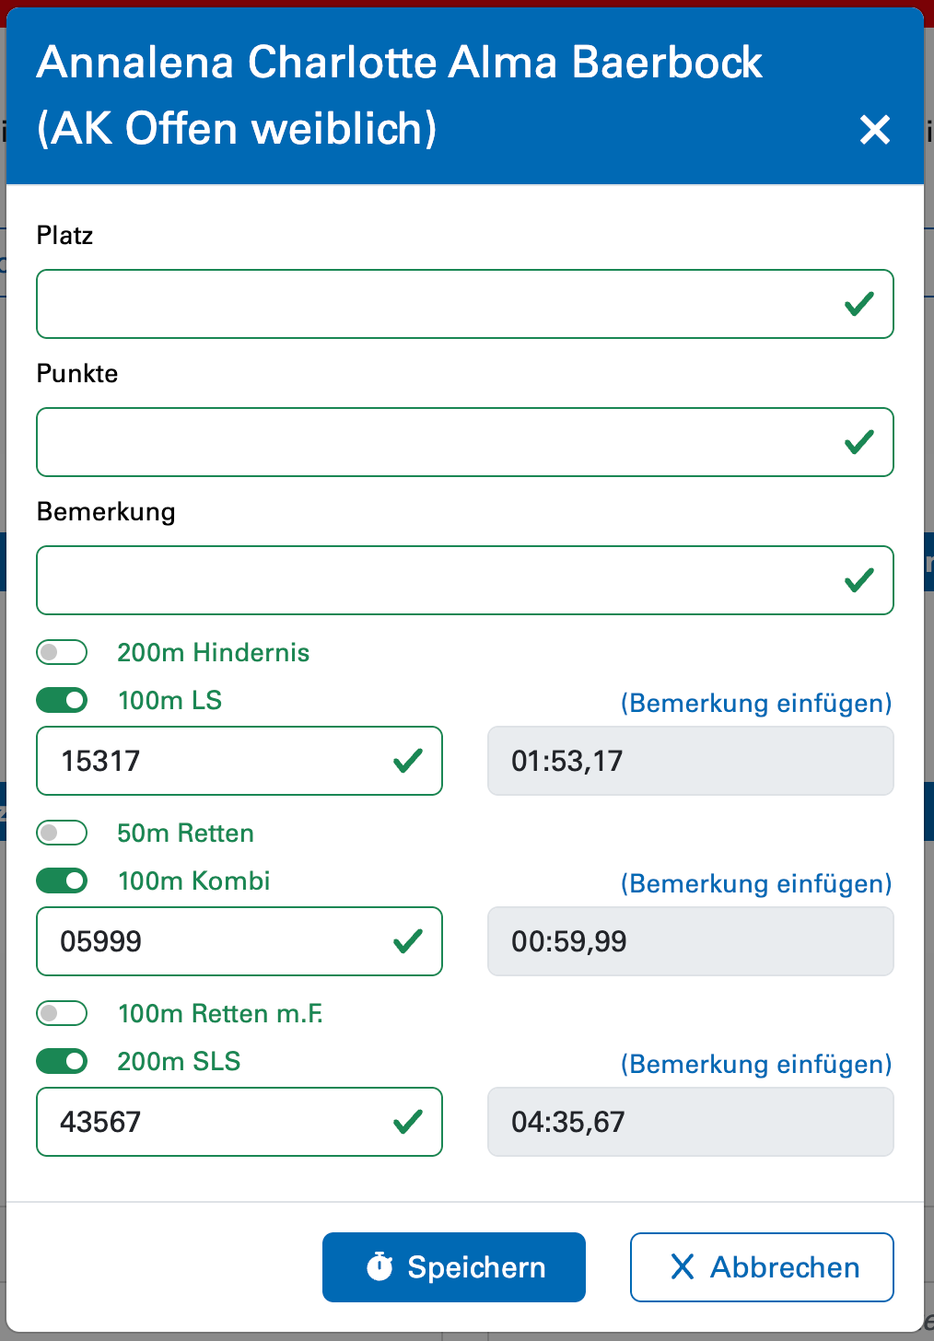Disable the 200m SLS toggle
934x1341 pixels.
pos(62,1061)
